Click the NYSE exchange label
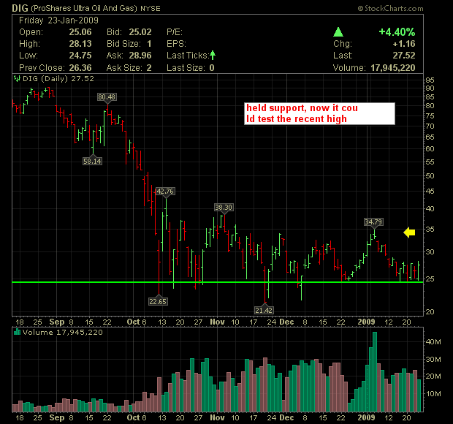This screenshot has height=424, width=453. [151, 8]
